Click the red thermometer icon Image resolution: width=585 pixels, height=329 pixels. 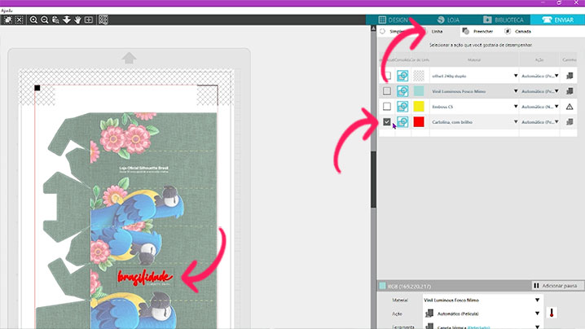pos(552,313)
